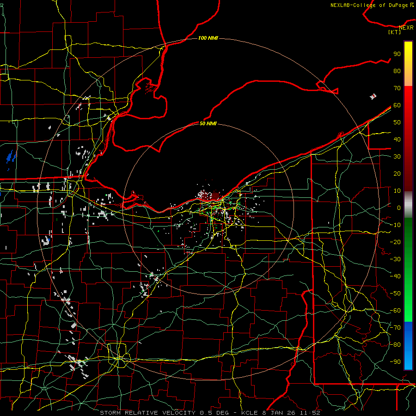Image resolution: width=416 pixels, height=416 pixels.
Task: Click the 30 label on the velocity scale
Action: click(397, 157)
